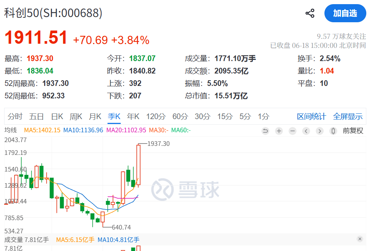Click the 640.74 low marker on chart

click(x=121, y=227)
